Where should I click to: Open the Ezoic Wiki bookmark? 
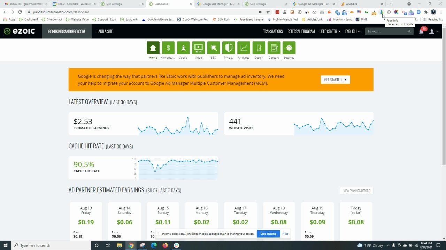tap(129, 19)
